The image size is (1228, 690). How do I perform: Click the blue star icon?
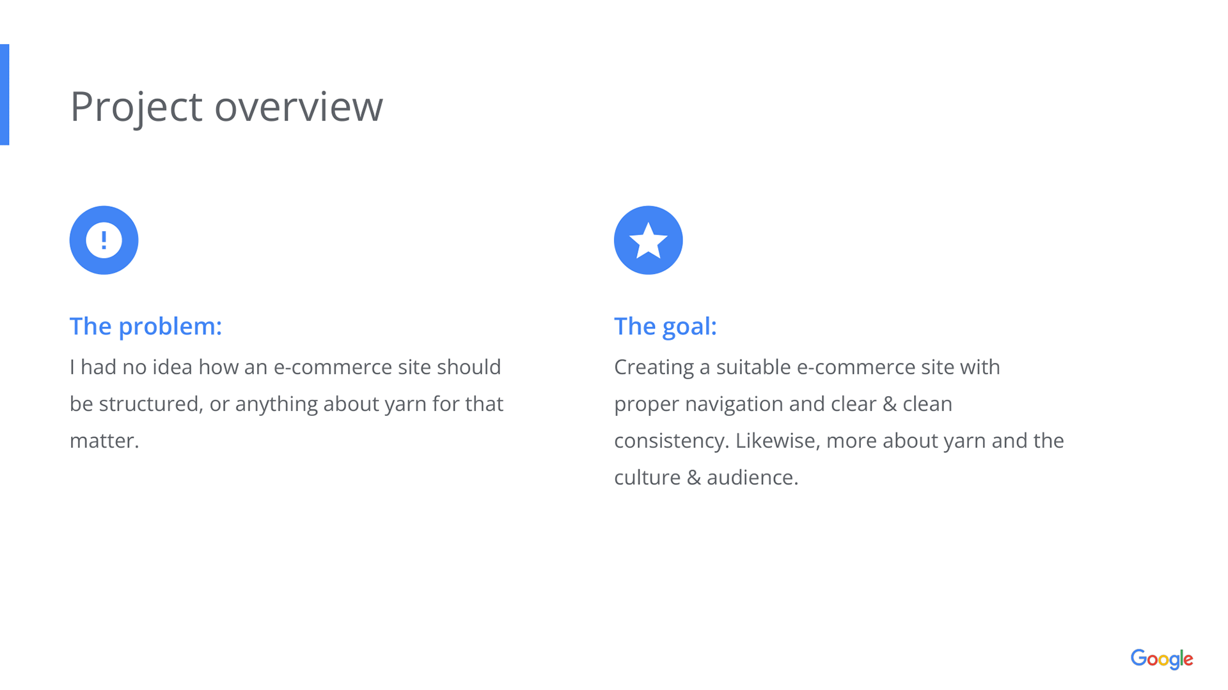coord(648,240)
